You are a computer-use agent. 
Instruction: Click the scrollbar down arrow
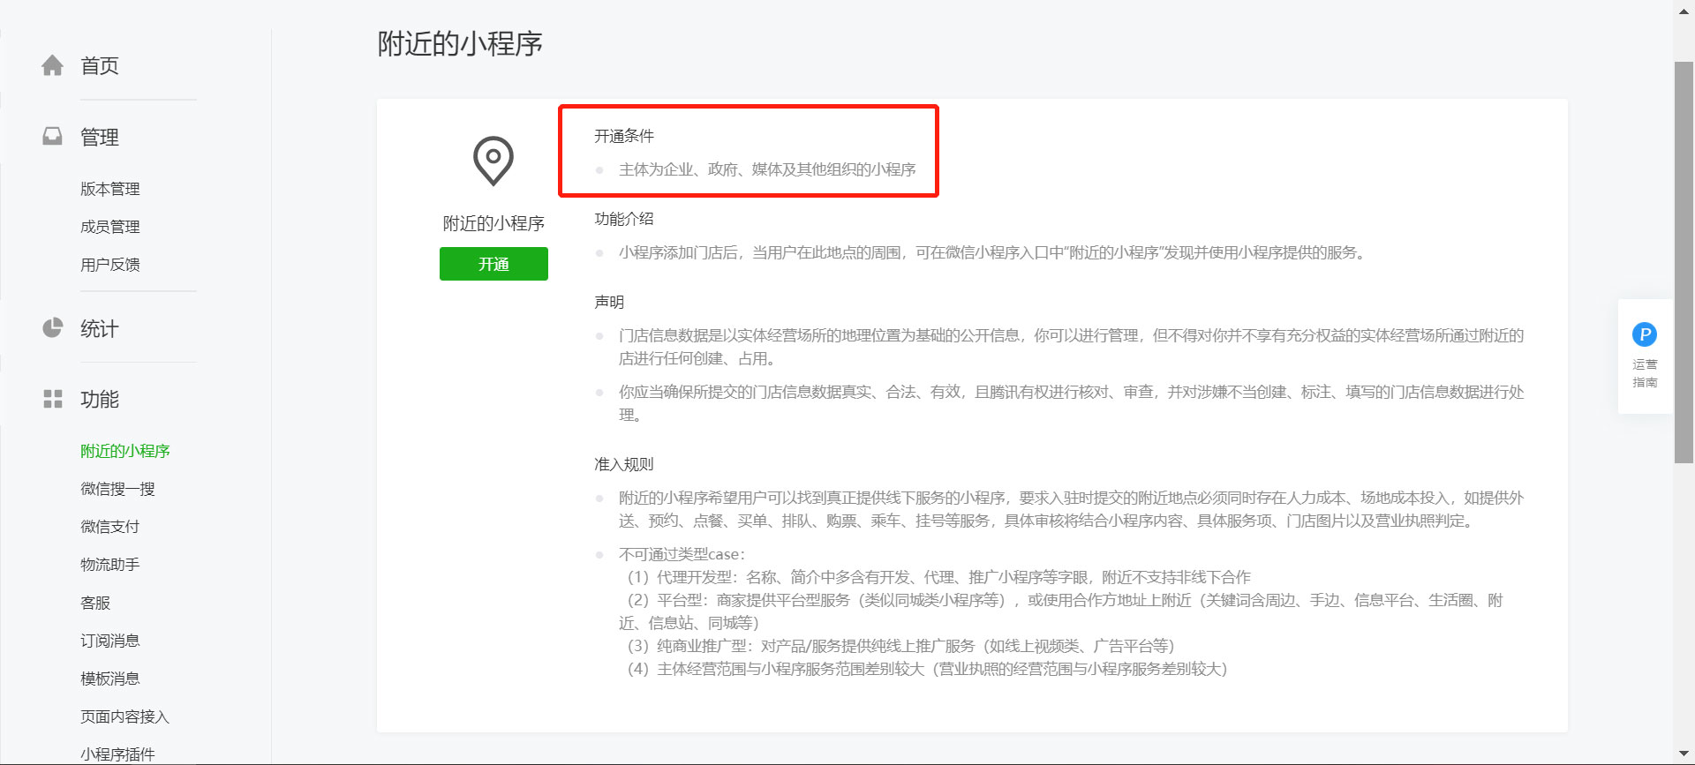pos(1684,754)
